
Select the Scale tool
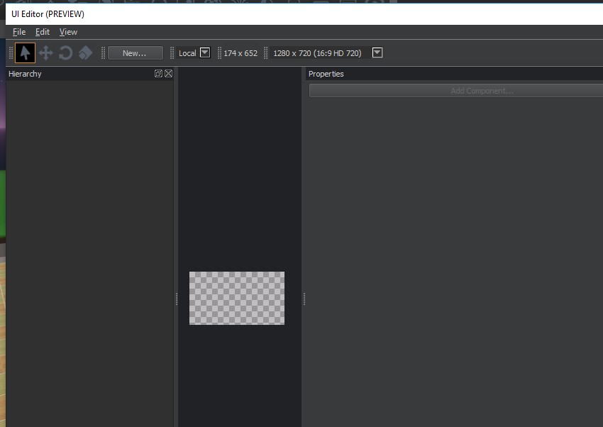pos(85,52)
